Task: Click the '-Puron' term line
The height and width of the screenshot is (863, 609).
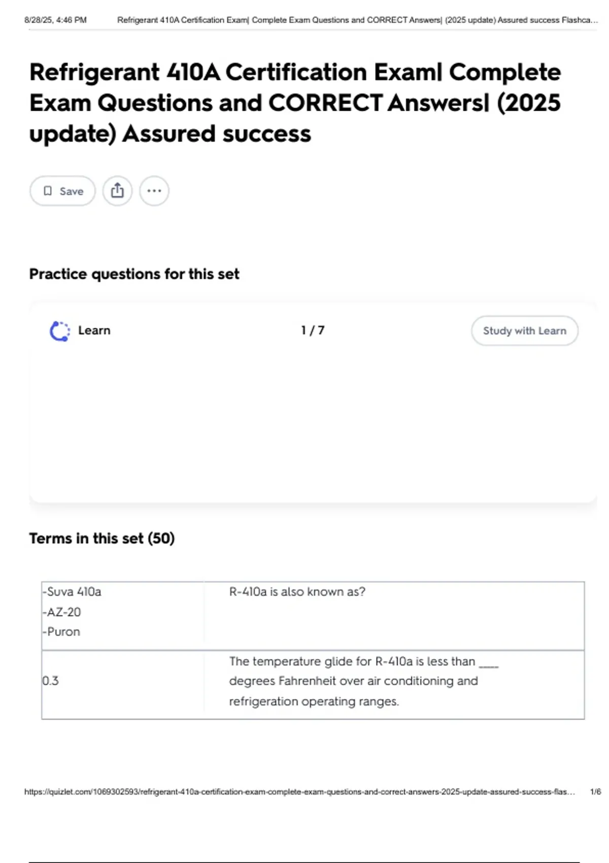Action: [x=61, y=632]
